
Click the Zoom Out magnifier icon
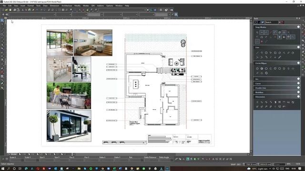pyautogui.click(x=52, y=10)
